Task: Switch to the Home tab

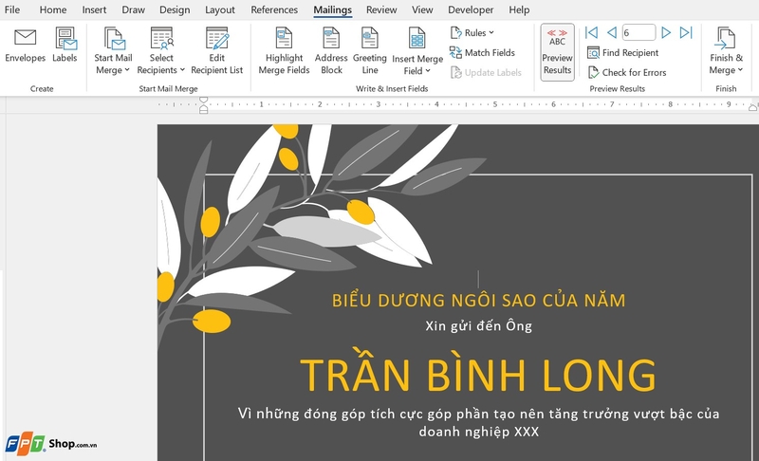Action: [53, 9]
